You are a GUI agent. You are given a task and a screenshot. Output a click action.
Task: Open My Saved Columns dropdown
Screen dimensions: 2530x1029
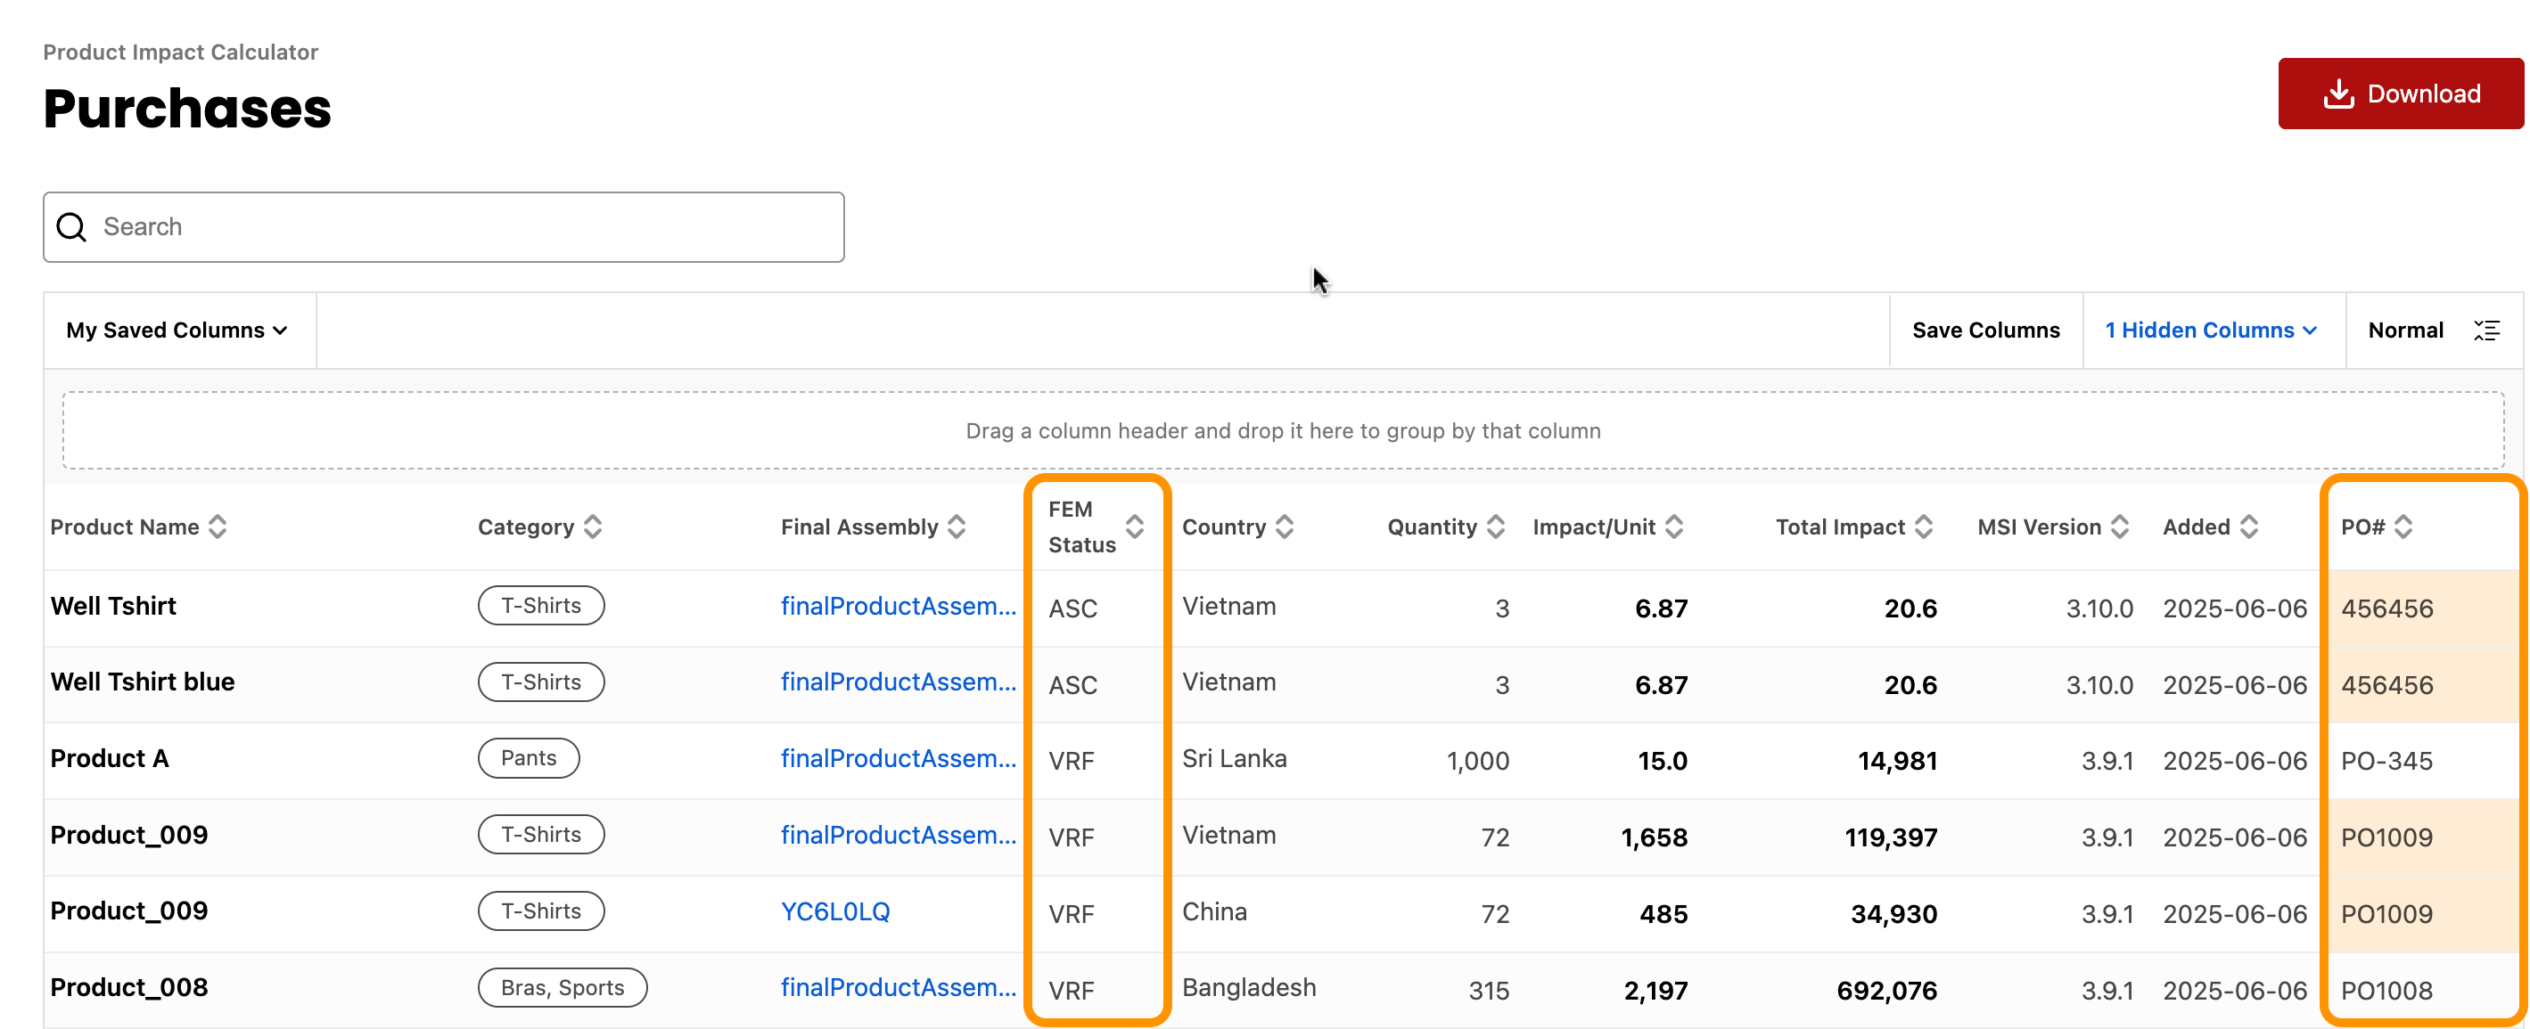177,330
